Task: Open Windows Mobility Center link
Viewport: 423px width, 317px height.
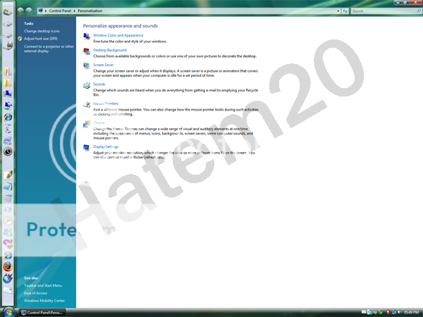Action: click(x=44, y=301)
